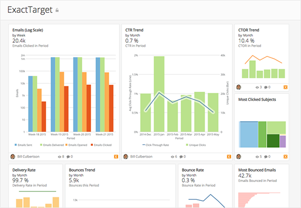301x208 pixels.
Task: Click the comment bubble on CTOR Trend card
Action: click(x=266, y=87)
